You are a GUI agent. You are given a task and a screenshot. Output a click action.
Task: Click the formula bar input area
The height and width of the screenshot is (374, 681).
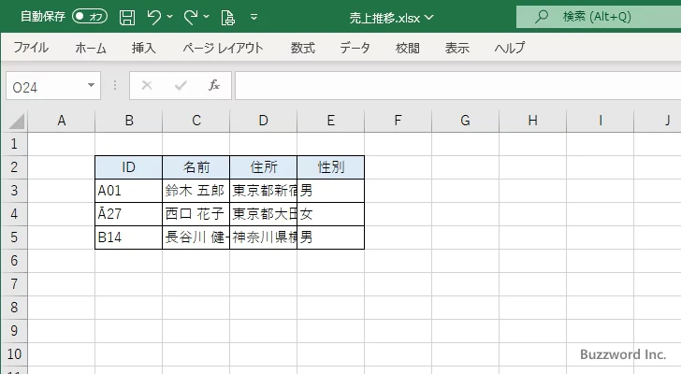457,86
